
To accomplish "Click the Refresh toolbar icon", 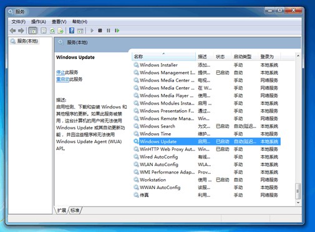I will [x=52, y=30].
